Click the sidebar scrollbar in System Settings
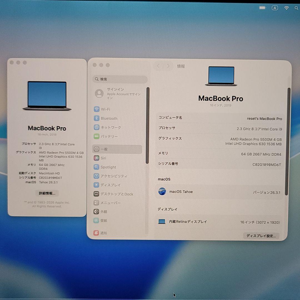The width and height of the screenshot is (300, 300). coord(147,125)
